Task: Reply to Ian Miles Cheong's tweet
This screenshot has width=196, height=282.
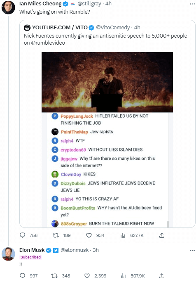Action: click(x=28, y=235)
